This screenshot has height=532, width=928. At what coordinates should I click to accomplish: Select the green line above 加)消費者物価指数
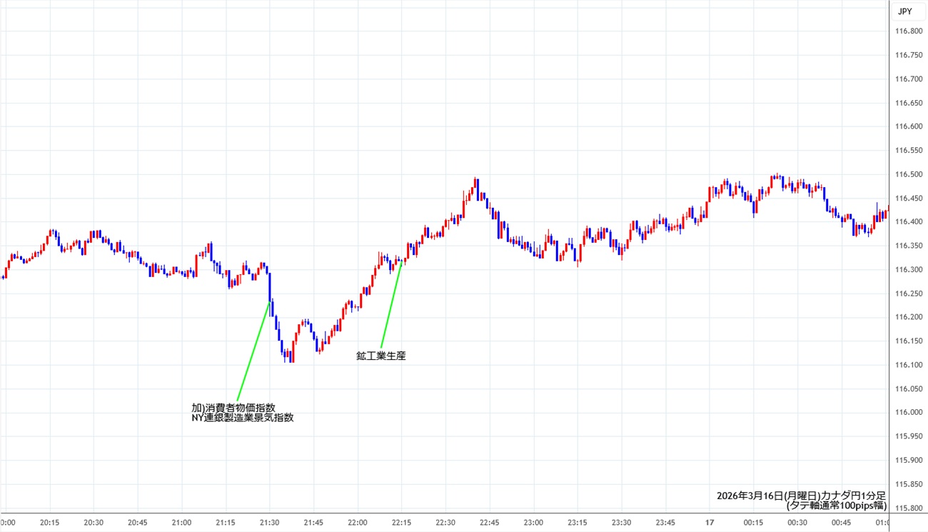[x=253, y=351]
